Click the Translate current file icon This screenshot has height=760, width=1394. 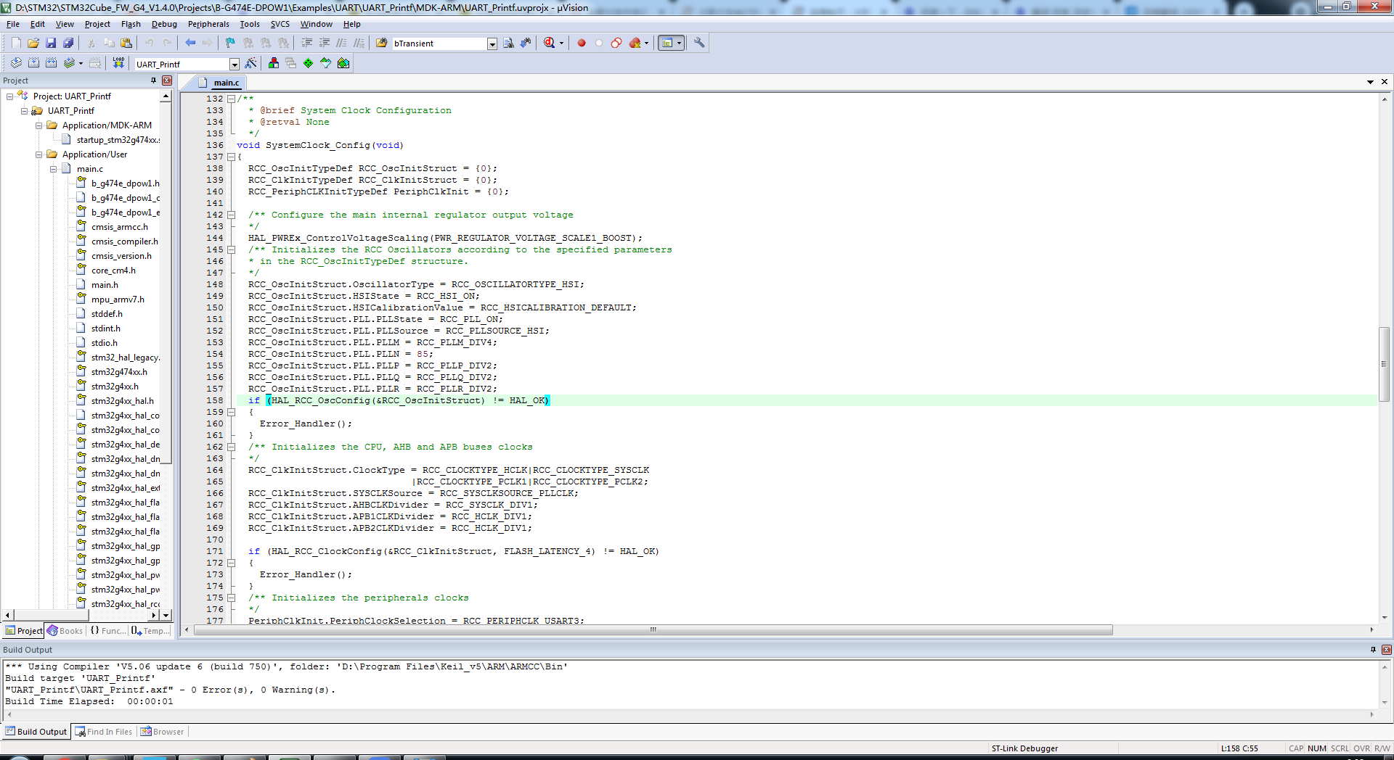[16, 64]
